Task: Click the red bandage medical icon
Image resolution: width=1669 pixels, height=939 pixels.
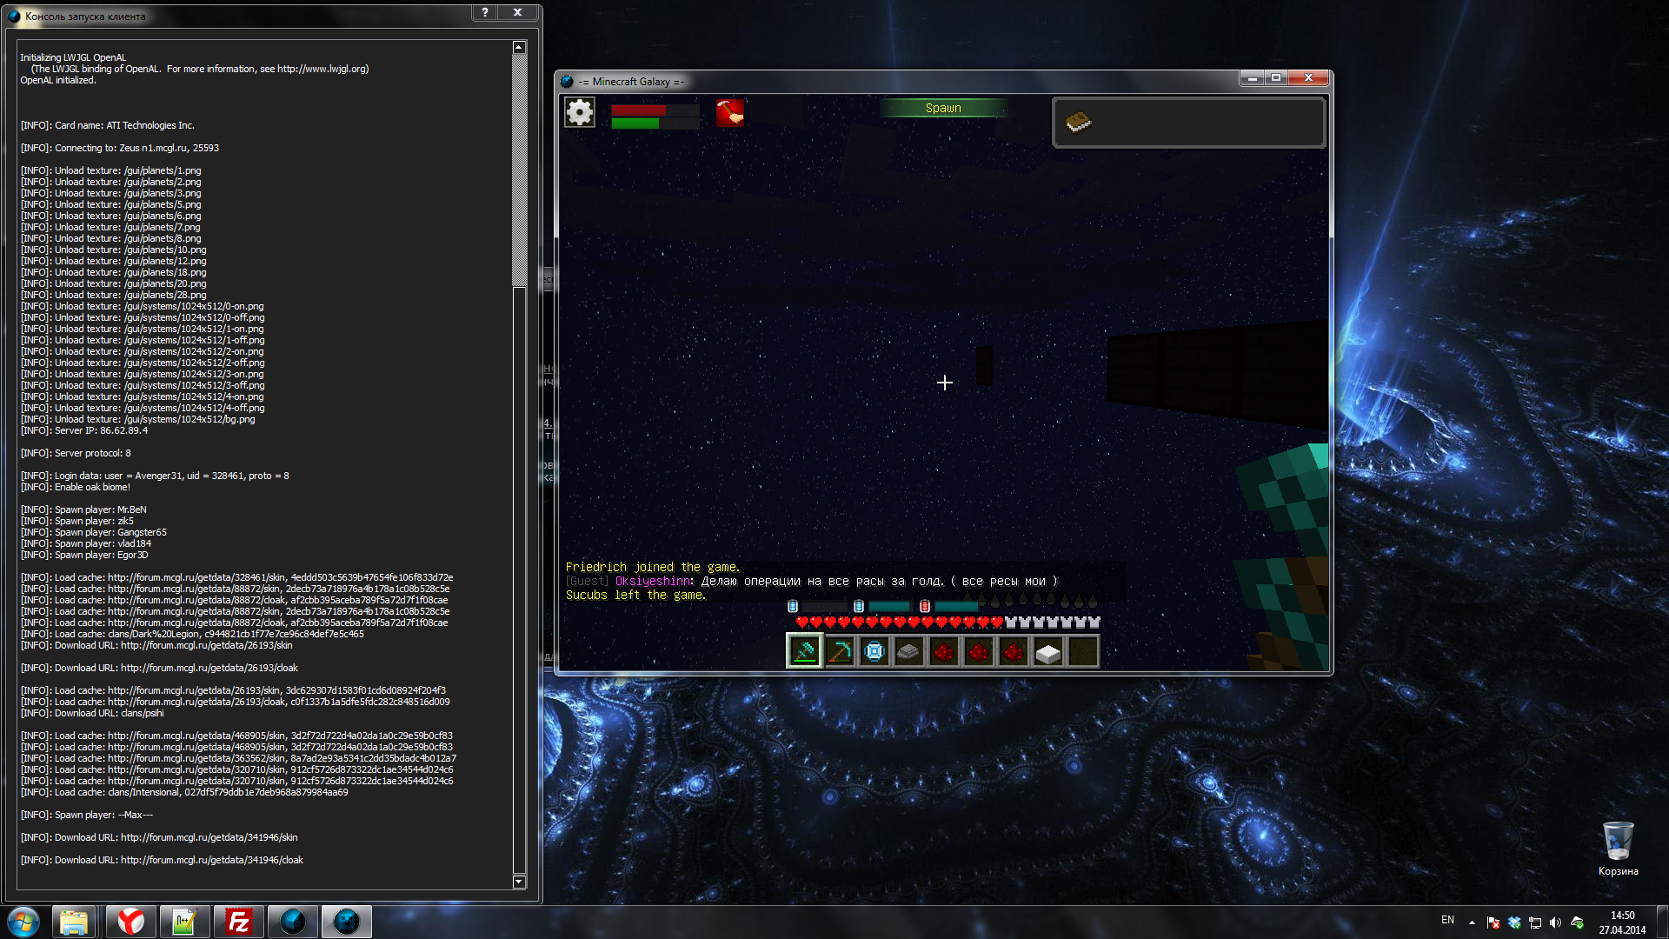Action: [729, 112]
